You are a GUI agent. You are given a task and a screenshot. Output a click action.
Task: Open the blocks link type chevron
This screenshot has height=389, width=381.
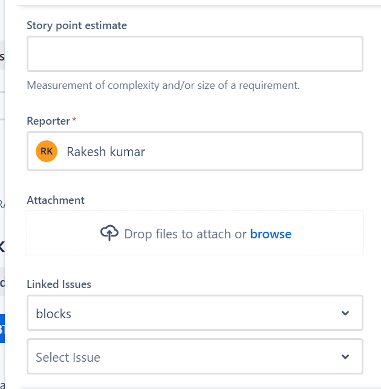(345, 313)
